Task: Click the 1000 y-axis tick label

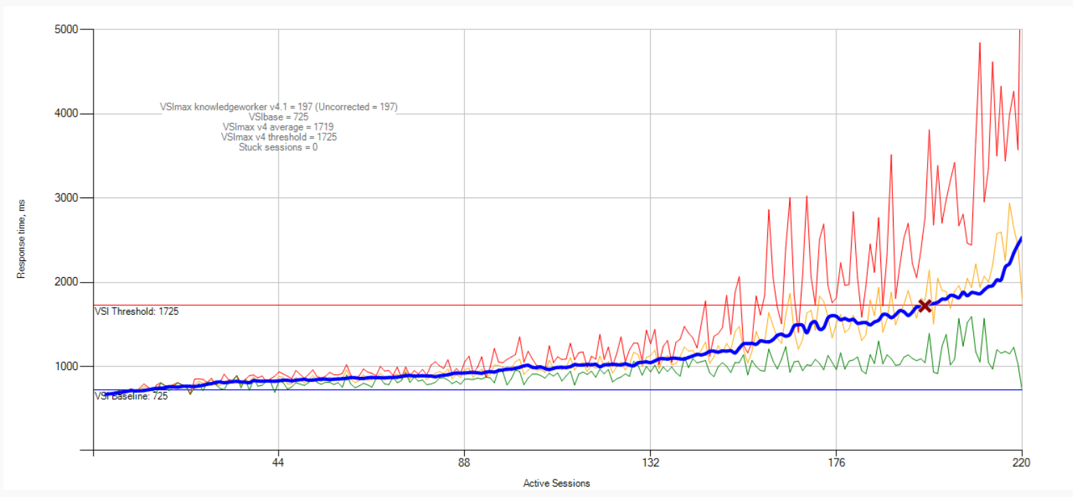Action: tap(66, 366)
